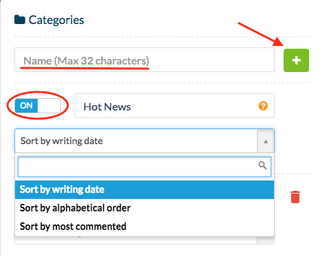Click the white handle of the ON switch
The height and width of the screenshot is (256, 322).
[49, 106]
